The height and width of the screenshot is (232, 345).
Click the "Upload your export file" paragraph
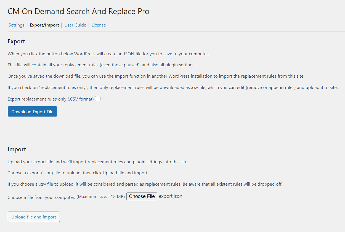[x=98, y=162]
